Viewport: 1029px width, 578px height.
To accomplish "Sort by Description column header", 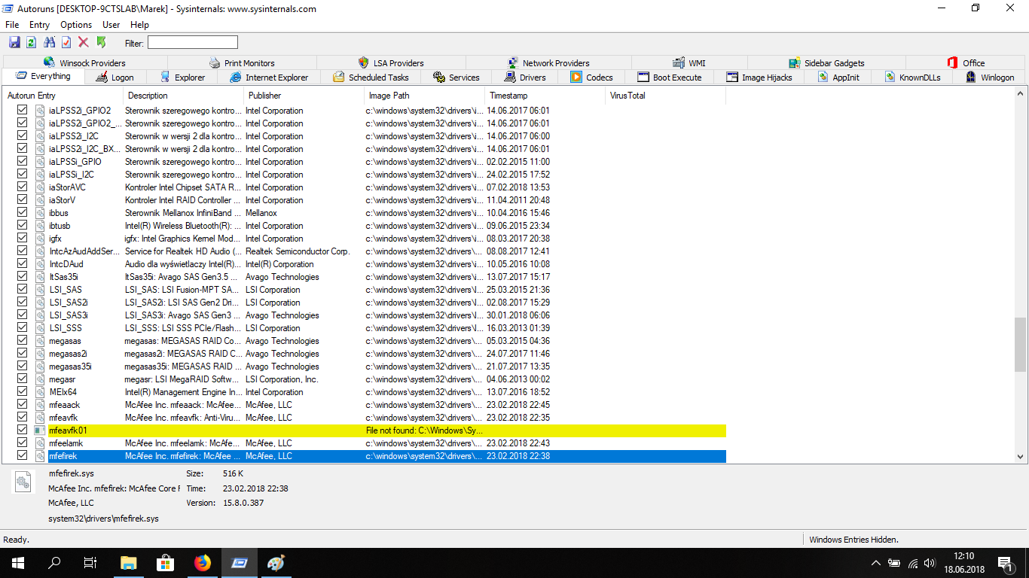I will 184,96.
